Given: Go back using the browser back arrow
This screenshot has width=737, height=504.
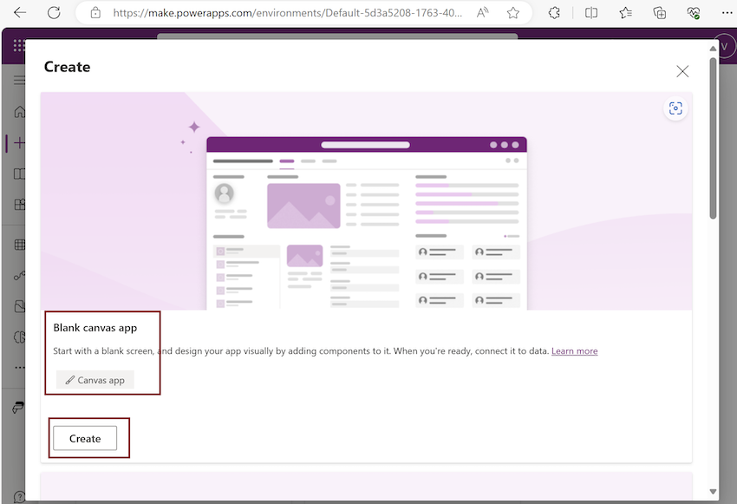Looking at the screenshot, I should (20, 13).
